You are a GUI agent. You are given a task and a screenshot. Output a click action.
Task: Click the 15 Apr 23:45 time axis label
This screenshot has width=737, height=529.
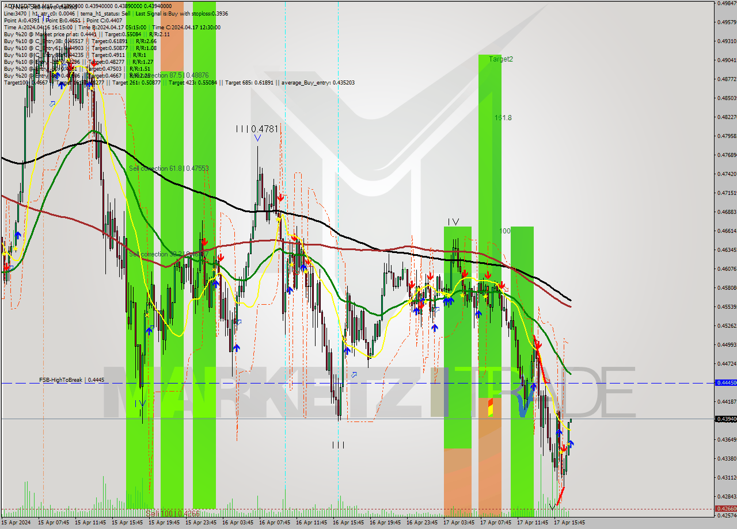pyautogui.click(x=201, y=523)
